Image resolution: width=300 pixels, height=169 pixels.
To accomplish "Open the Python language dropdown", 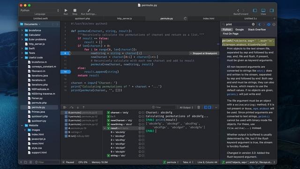I will click(x=40, y=10).
